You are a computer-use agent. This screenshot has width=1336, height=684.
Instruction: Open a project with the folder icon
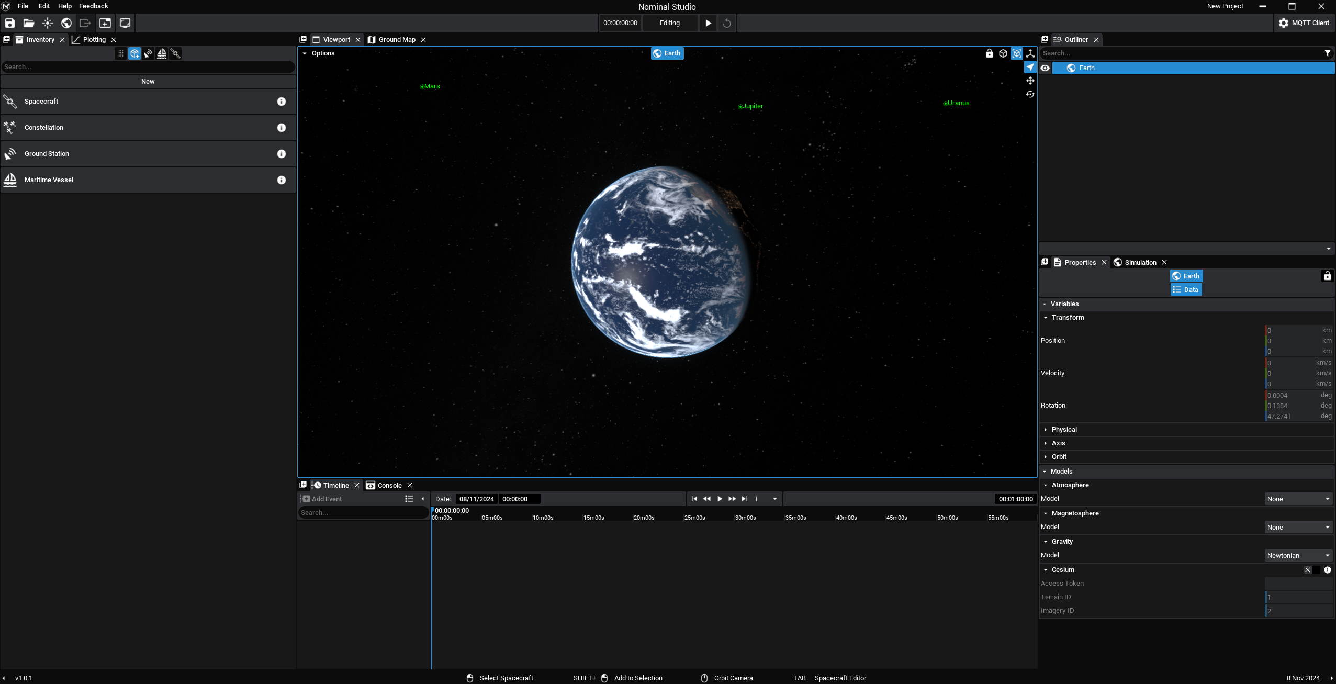pos(29,23)
